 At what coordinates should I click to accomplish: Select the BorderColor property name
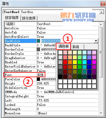(x=14, y=49)
